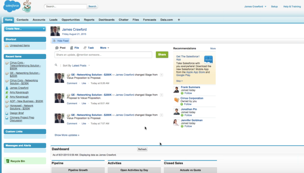Open the Dashboards tab
The height and width of the screenshot is (173, 304).
(106, 20)
